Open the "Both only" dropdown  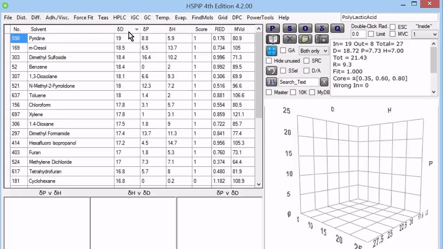point(314,51)
